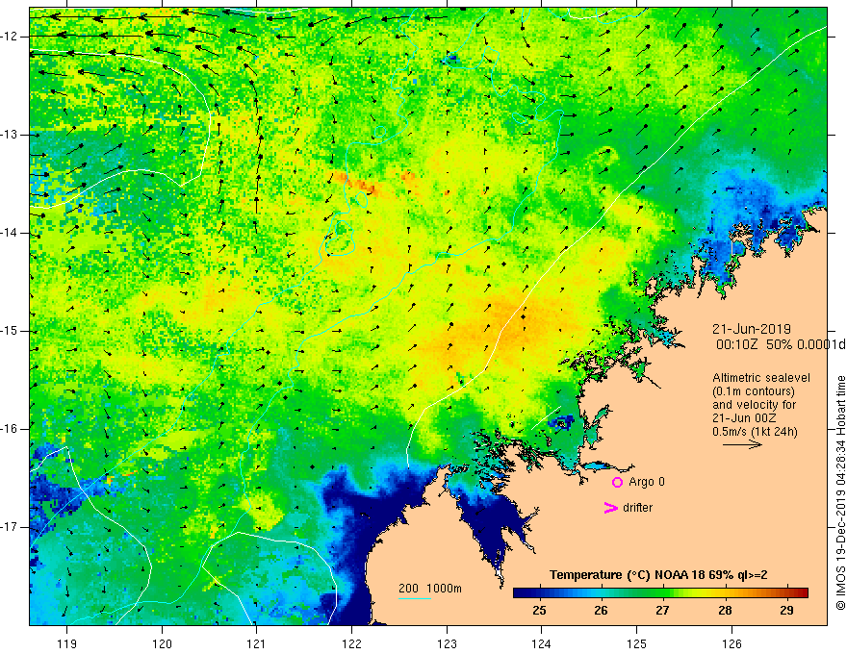Click the longitude axis label '125'
847x654 pixels.
[x=636, y=643]
